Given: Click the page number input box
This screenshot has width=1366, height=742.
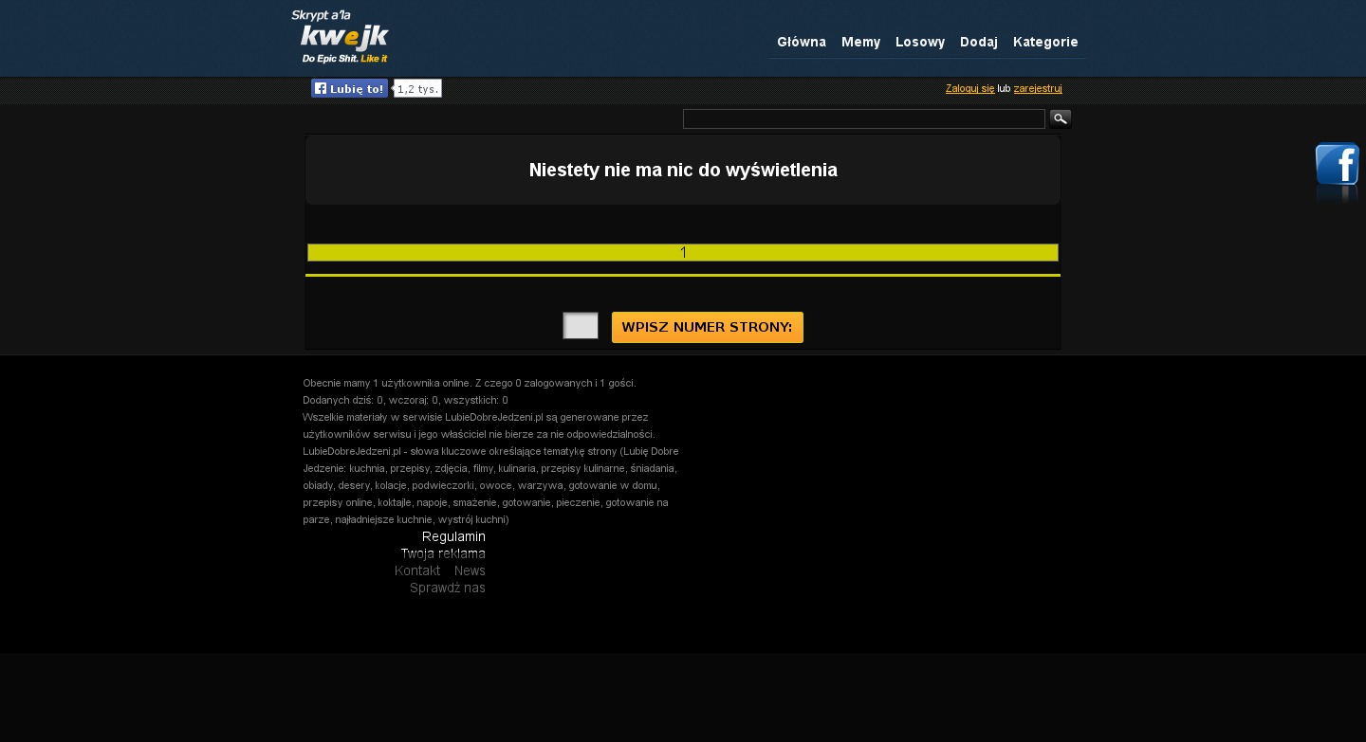Looking at the screenshot, I should coord(581,326).
